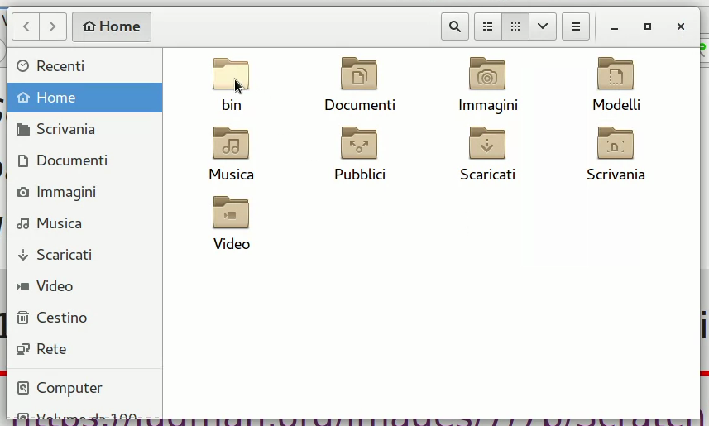The height and width of the screenshot is (426, 709).
Task: Select Cestino in the sidebar
Action: point(61,318)
